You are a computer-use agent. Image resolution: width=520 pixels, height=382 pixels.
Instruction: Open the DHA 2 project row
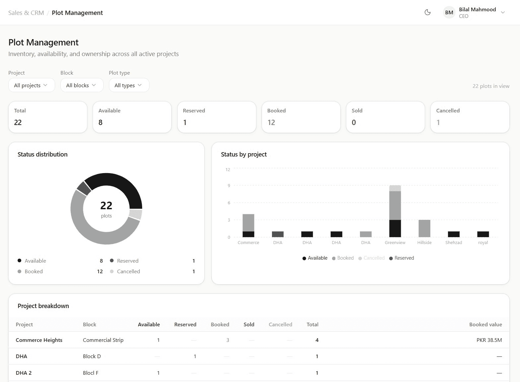[x=259, y=373]
